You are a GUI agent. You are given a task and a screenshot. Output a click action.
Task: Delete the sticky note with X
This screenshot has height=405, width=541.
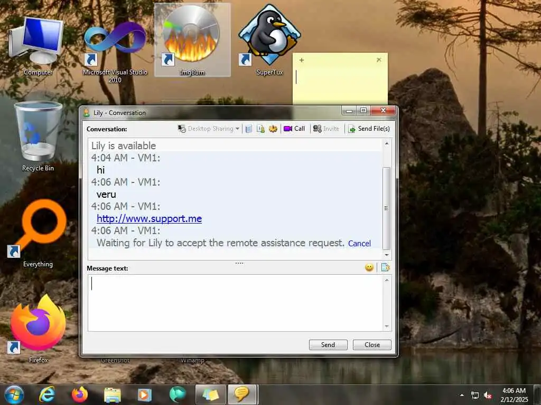[x=379, y=60]
